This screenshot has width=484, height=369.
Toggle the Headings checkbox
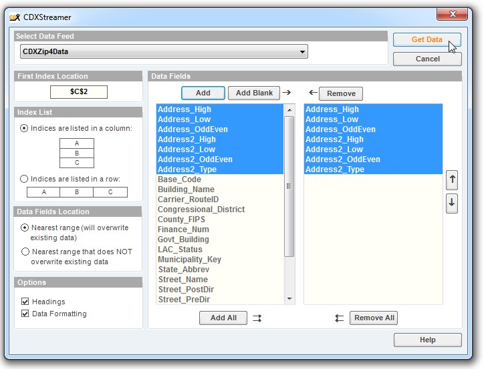(25, 302)
